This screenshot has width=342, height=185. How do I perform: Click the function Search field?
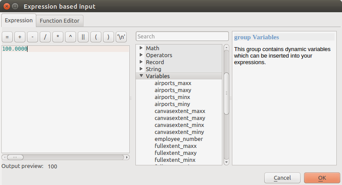click(182, 36)
